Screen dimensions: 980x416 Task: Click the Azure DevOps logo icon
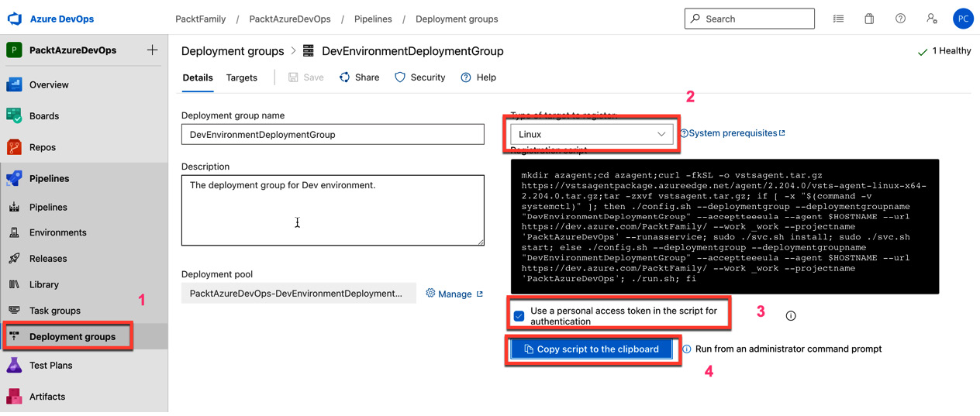tap(14, 19)
